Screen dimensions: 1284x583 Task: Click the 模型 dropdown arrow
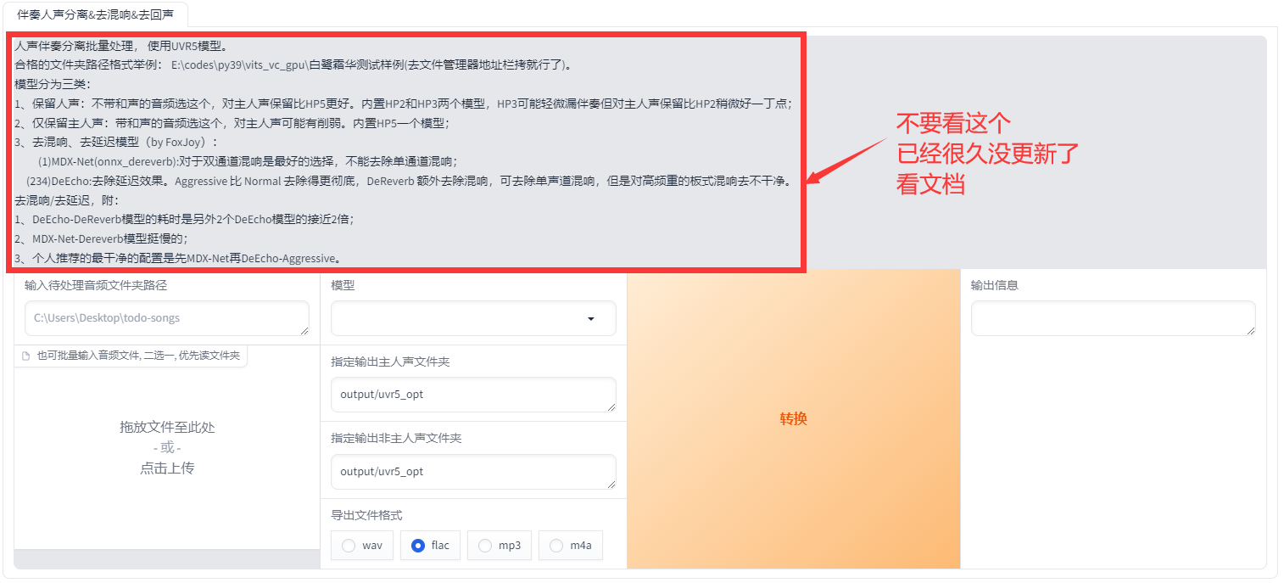[x=590, y=319]
